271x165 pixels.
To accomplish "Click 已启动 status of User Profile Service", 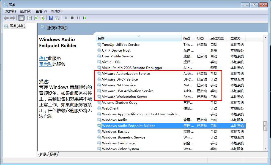I will point(202,56).
